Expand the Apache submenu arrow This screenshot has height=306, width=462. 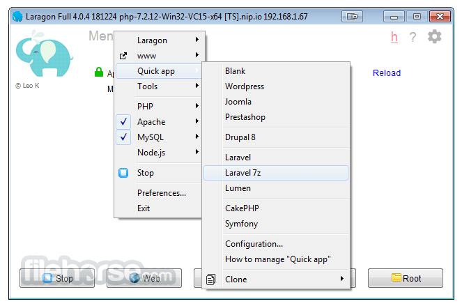[197, 121]
